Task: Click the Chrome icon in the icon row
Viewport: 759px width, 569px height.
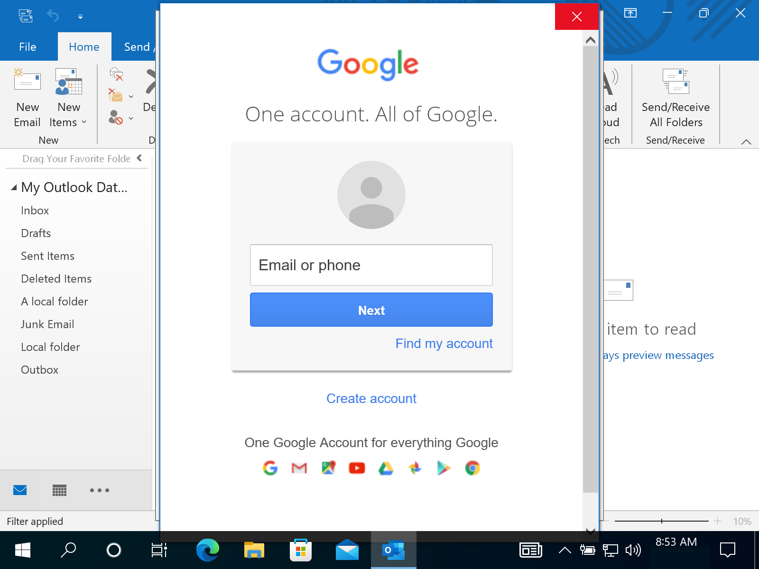Action: pyautogui.click(x=472, y=468)
